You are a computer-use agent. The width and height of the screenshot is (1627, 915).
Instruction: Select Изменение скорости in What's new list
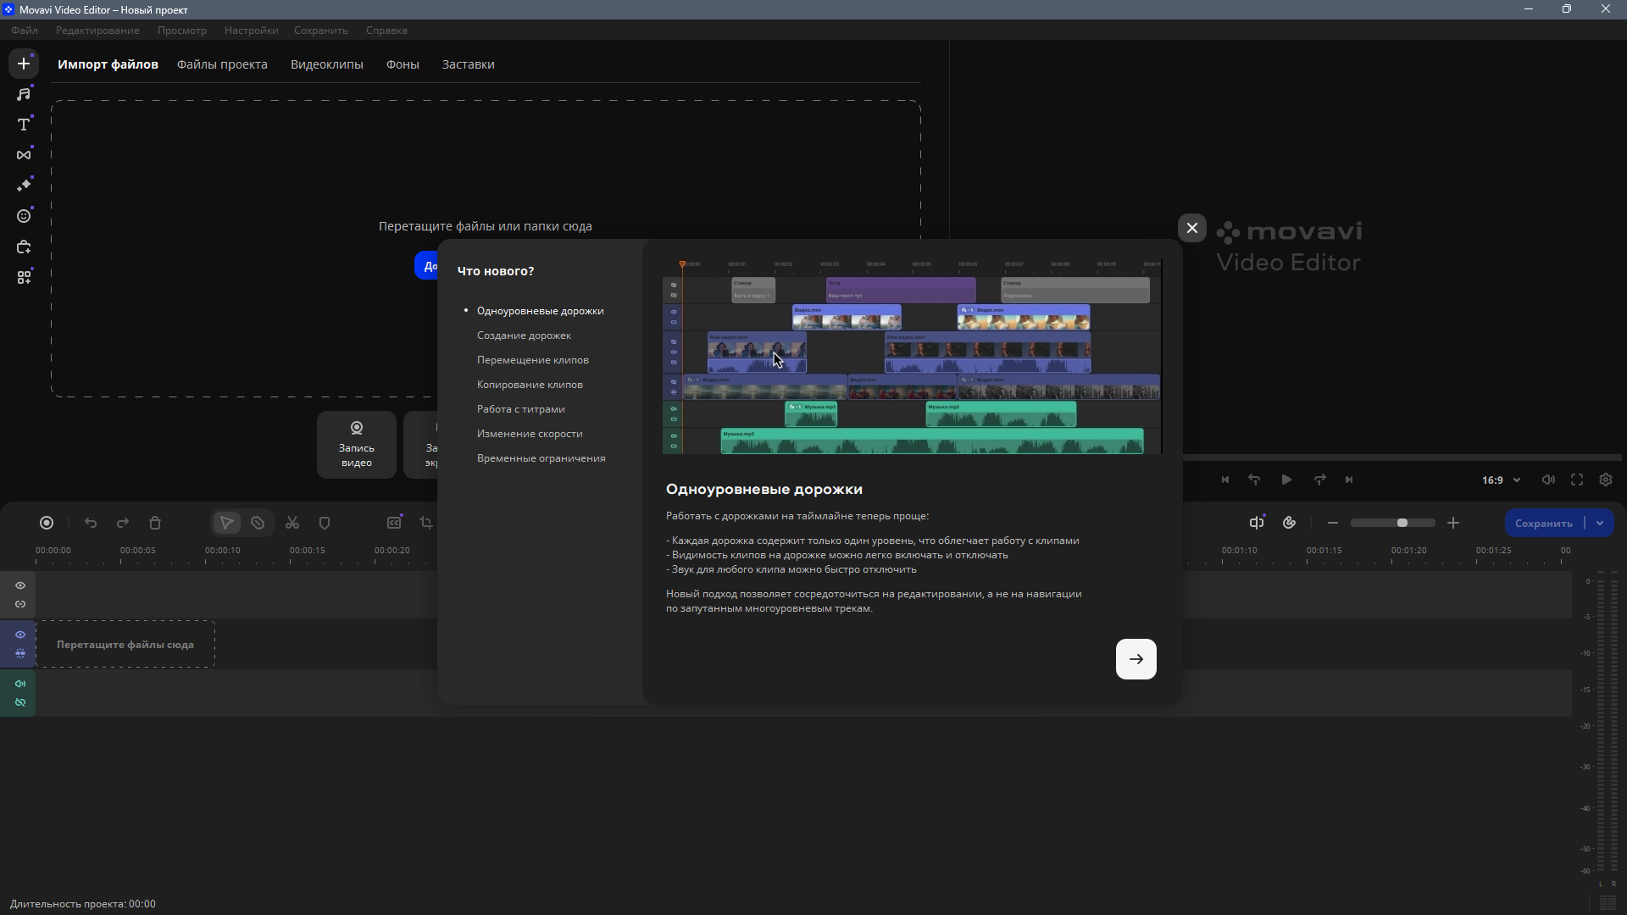coord(530,434)
